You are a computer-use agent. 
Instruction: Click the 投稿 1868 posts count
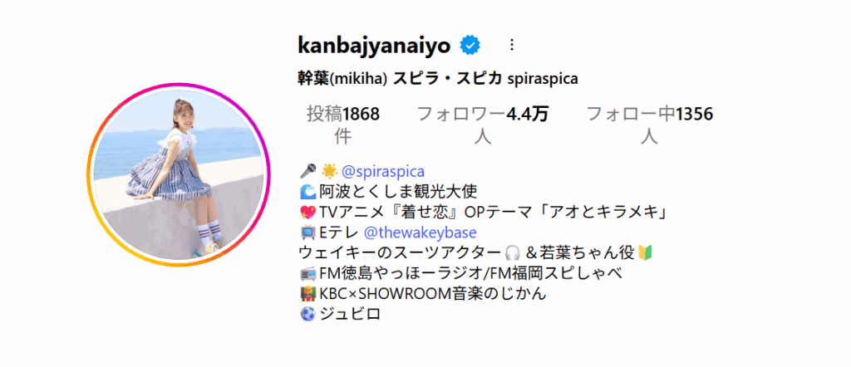[x=343, y=125]
